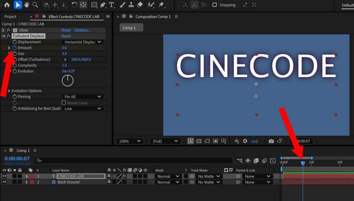Click the Amount value 0.0

click(x=64, y=48)
